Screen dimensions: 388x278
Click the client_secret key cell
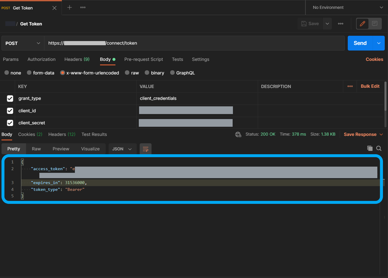(75, 123)
